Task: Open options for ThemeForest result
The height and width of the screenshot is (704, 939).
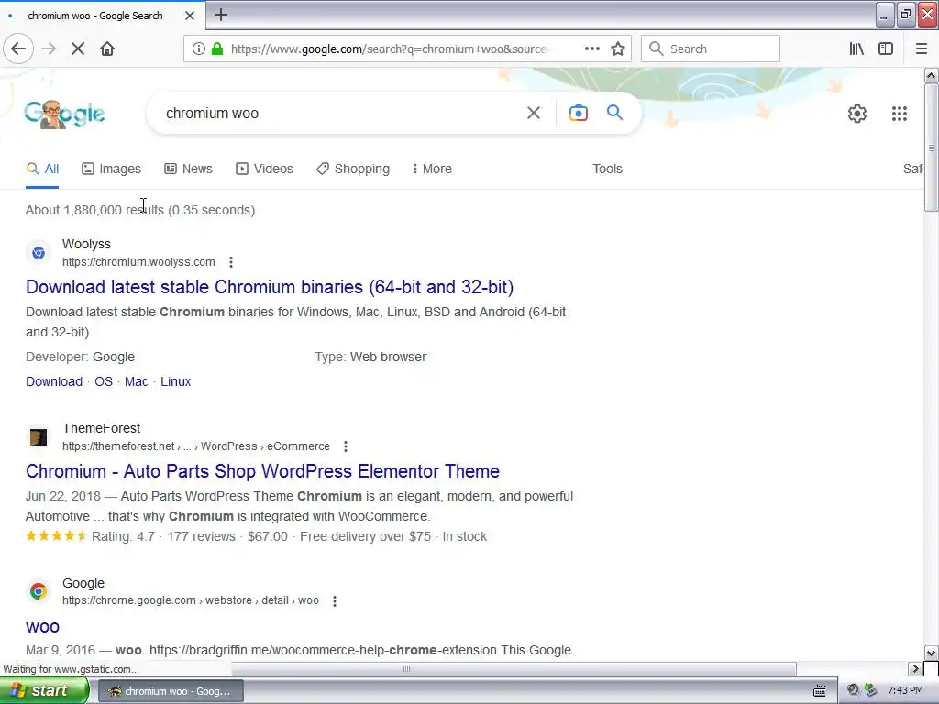Action: (346, 446)
